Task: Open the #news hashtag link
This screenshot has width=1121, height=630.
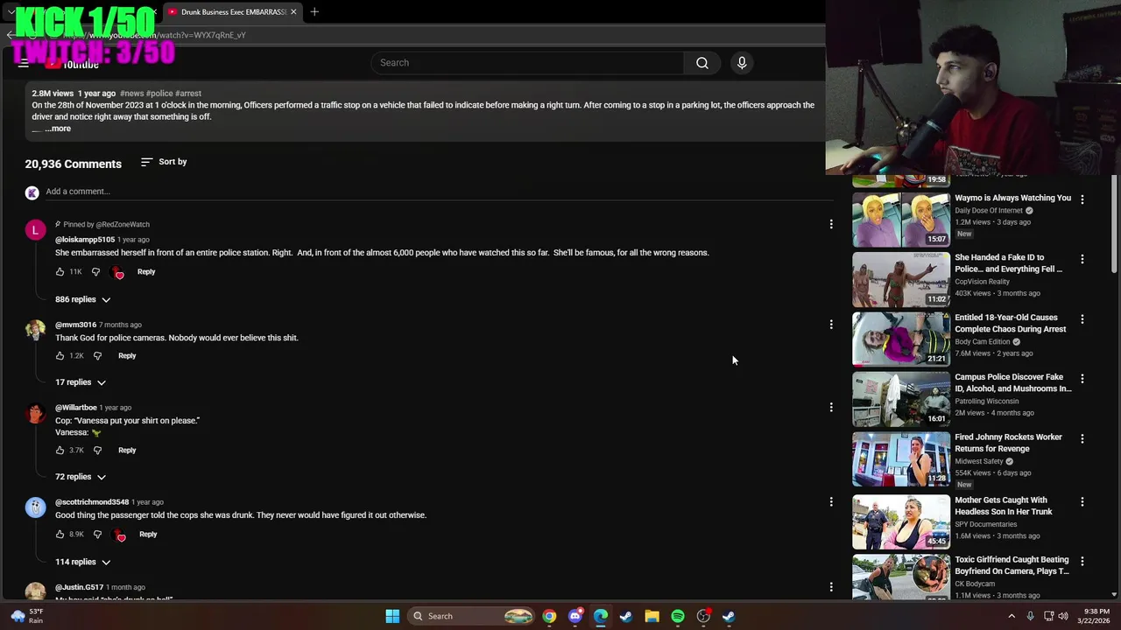Action: click(131, 94)
